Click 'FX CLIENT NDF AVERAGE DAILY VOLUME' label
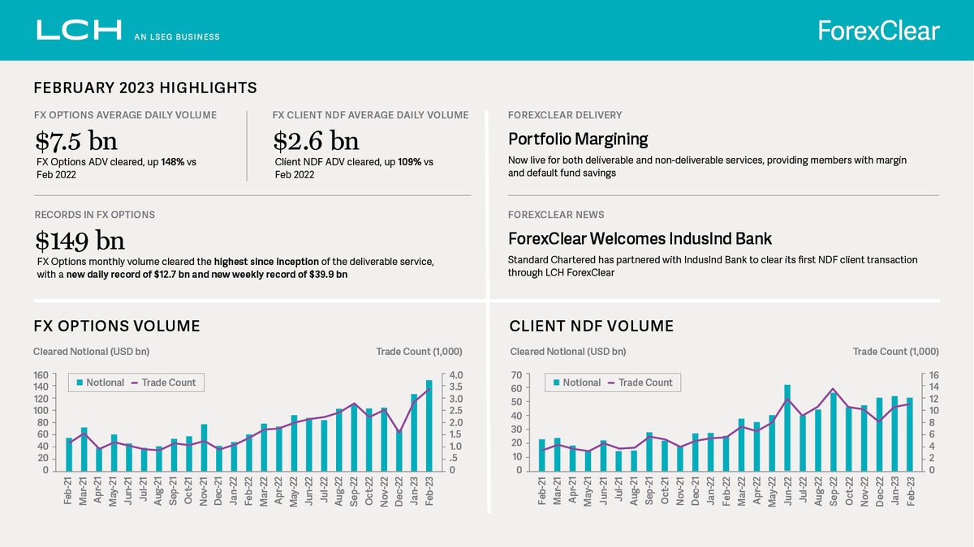The image size is (974, 547). [x=371, y=115]
